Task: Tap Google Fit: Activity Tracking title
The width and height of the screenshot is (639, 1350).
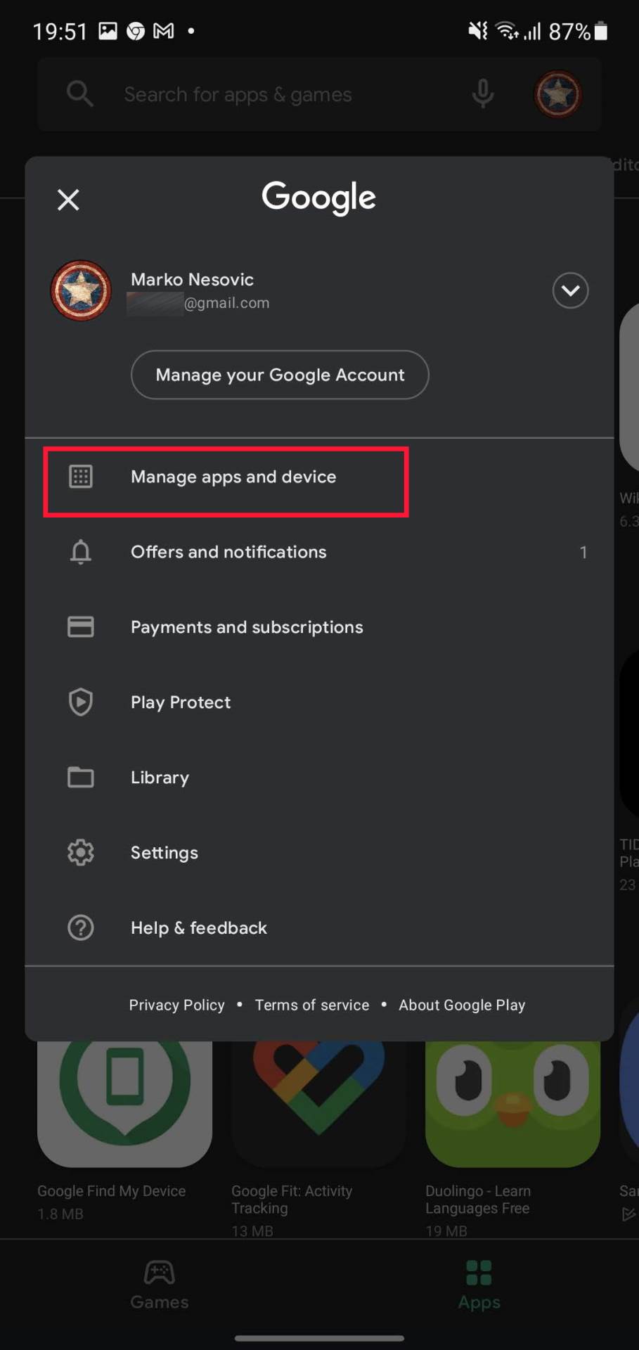Action: pyautogui.click(x=292, y=1200)
